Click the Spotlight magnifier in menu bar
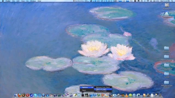Image resolution: width=175 pixels, height=98 pixels. 172,1
